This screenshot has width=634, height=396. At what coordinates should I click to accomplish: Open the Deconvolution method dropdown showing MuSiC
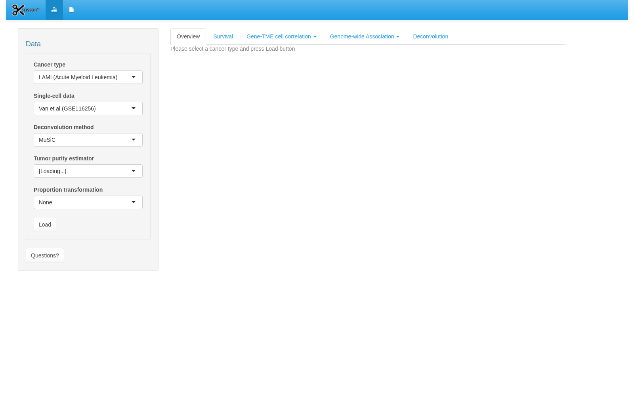(x=88, y=140)
